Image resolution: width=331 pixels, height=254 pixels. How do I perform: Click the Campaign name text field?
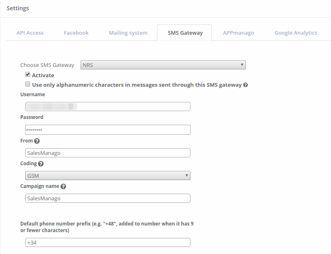[x=107, y=198]
